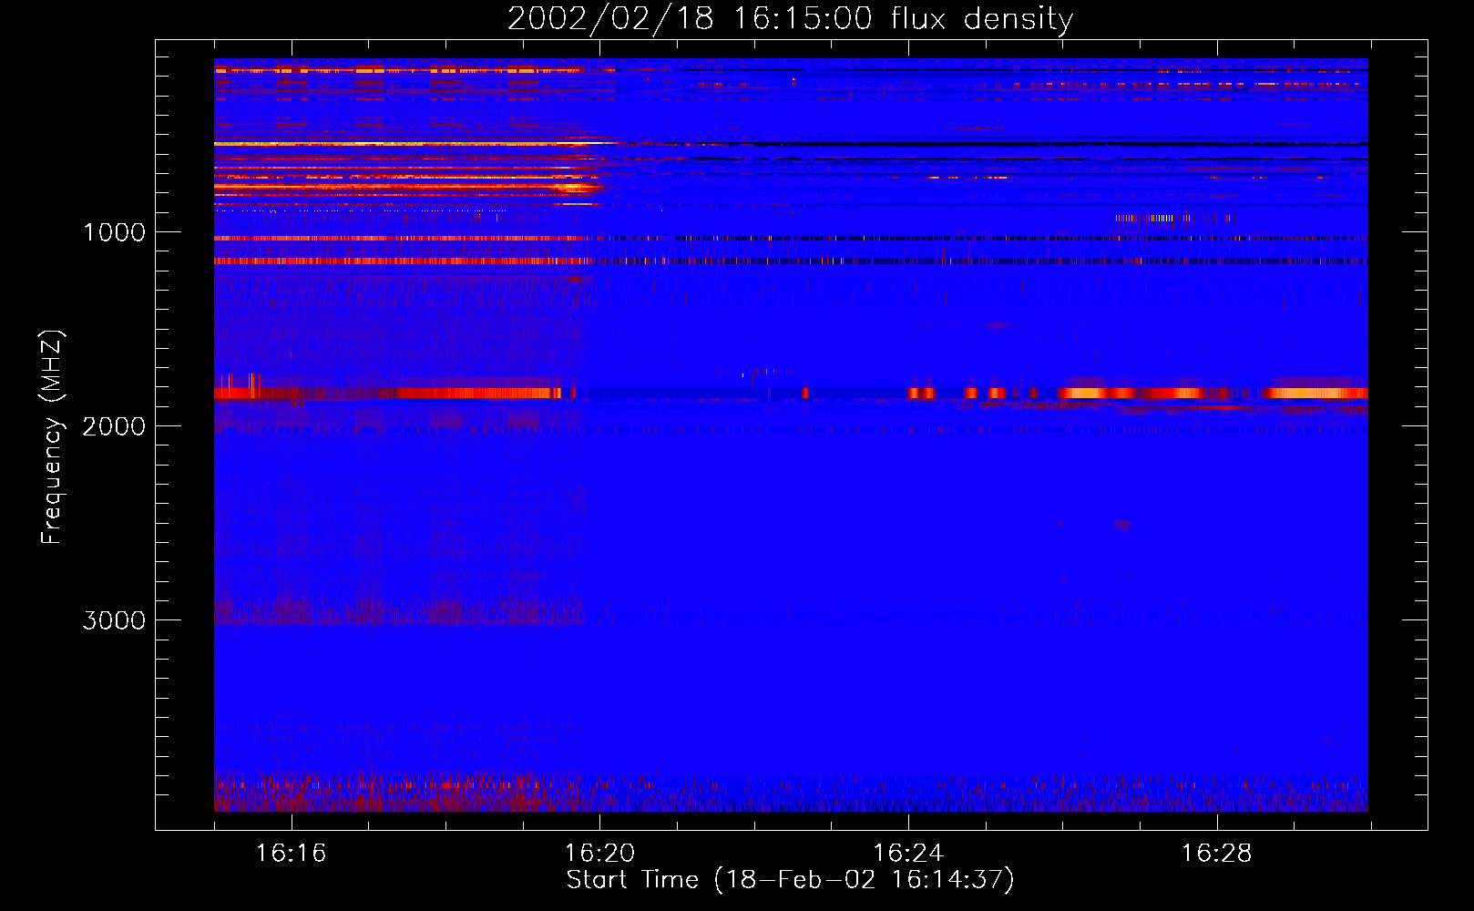Click the 16:20 time tick label

pyautogui.click(x=599, y=853)
